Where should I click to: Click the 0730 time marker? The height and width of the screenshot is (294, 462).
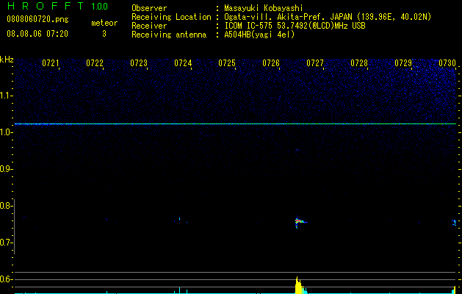click(447, 63)
